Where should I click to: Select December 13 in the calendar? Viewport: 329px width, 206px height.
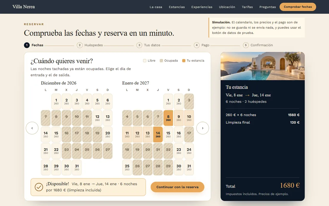108,118
